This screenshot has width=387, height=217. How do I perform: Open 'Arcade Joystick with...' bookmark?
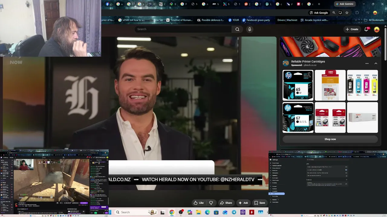314,20
